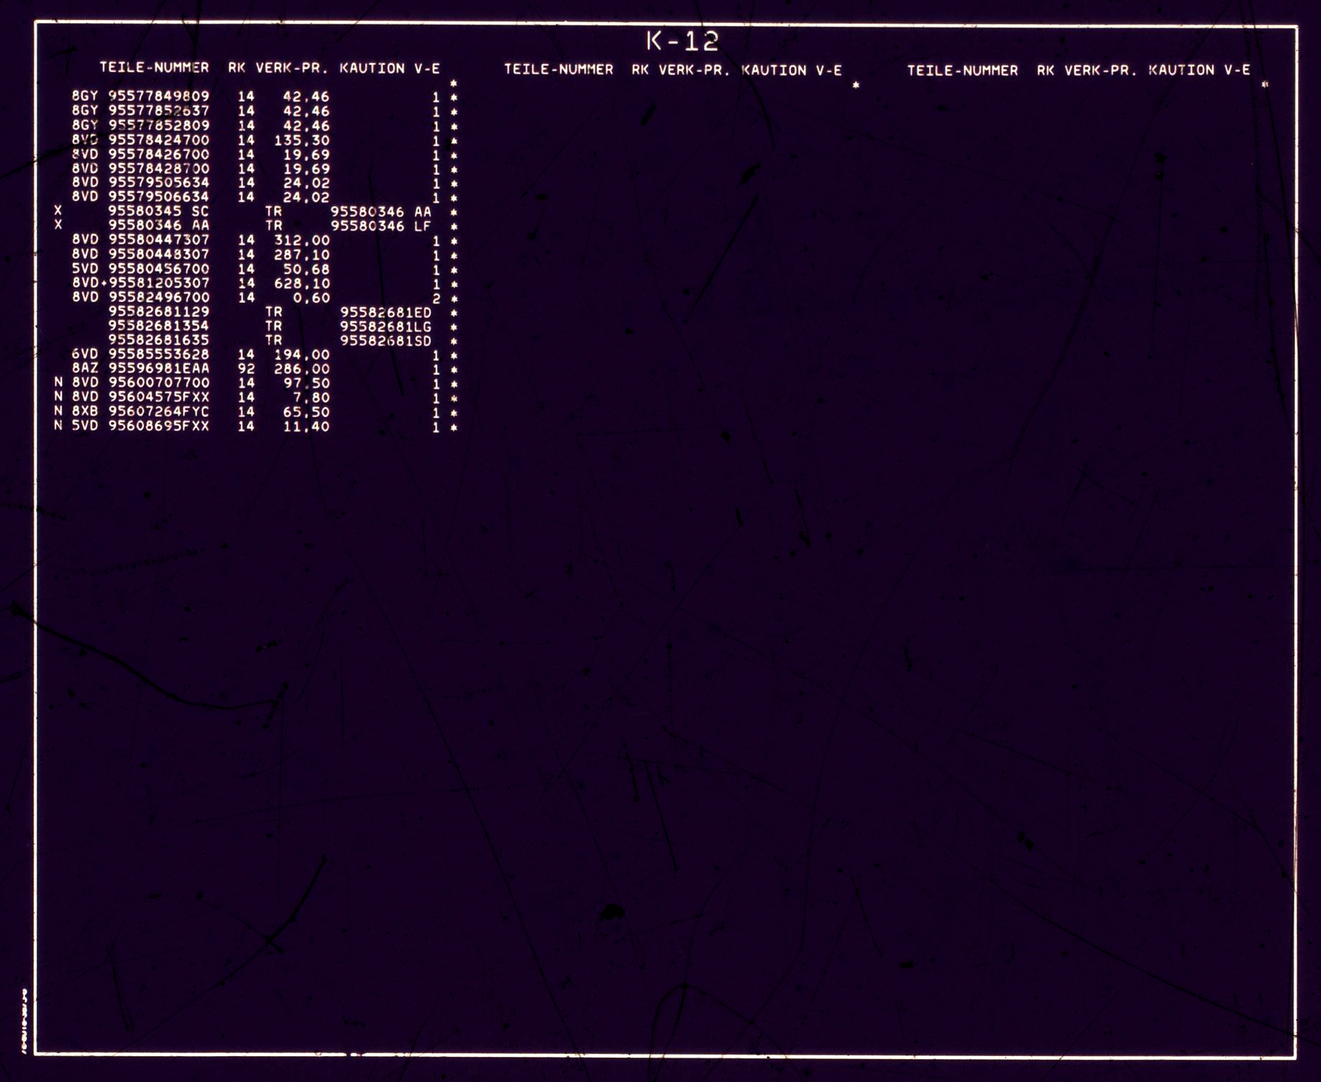Click replacement number 95582681LG

(x=385, y=326)
